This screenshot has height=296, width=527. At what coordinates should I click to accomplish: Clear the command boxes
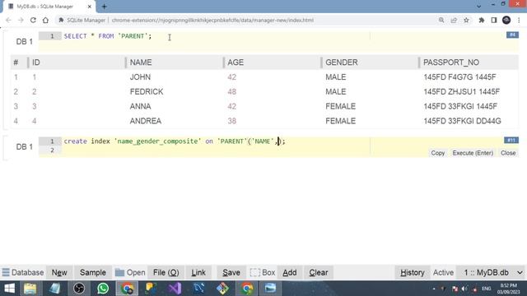coord(319,272)
